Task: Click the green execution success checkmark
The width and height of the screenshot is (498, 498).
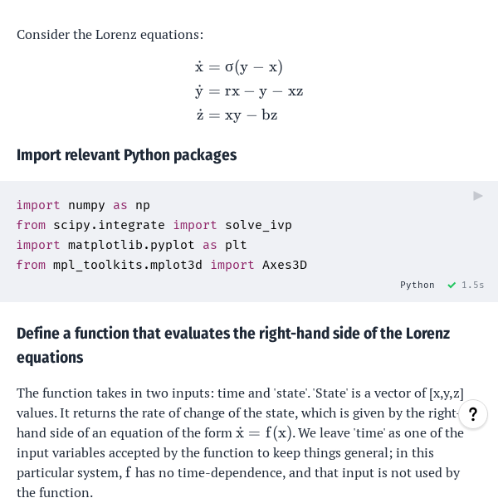Action: 452,286
